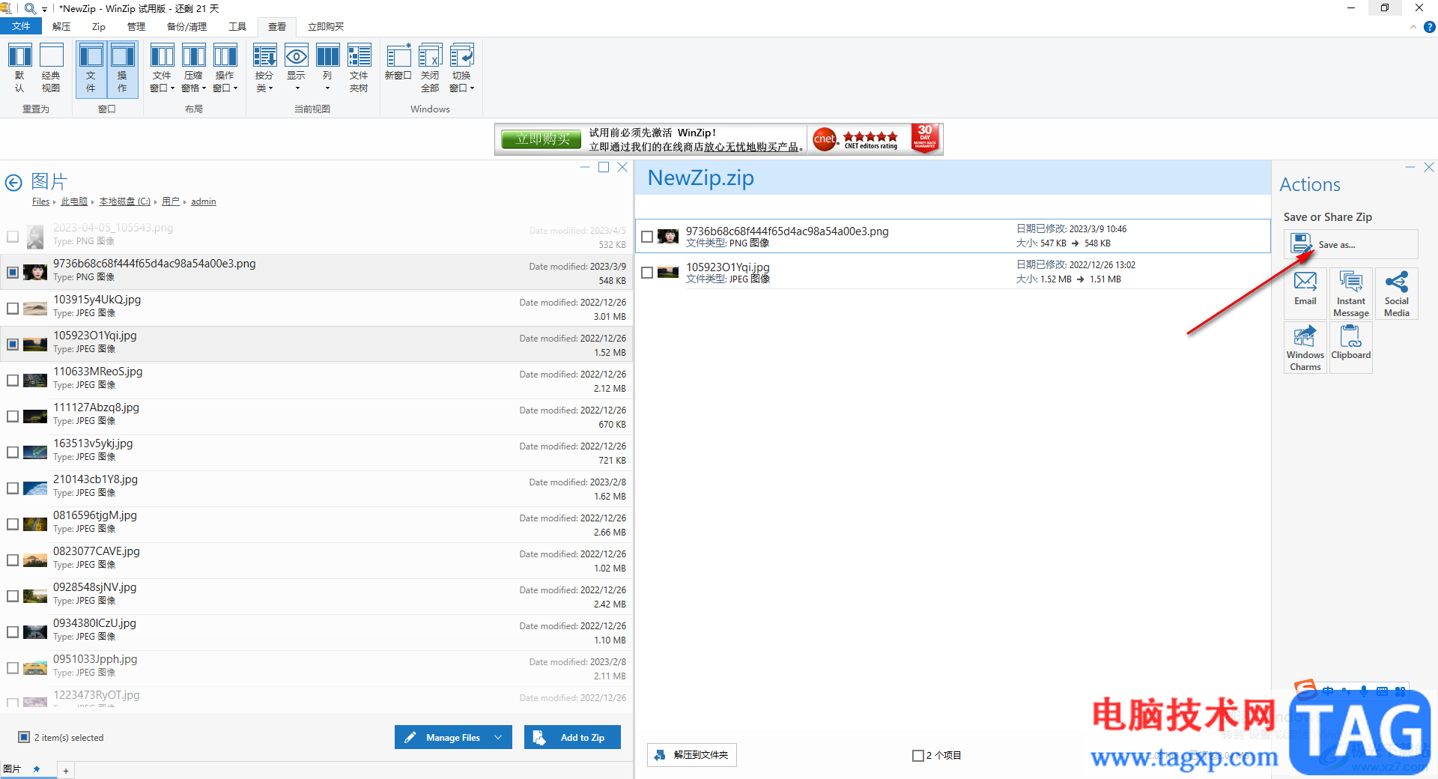This screenshot has height=779, width=1438.
Task: Open Windows Charms share option
Action: pos(1305,348)
